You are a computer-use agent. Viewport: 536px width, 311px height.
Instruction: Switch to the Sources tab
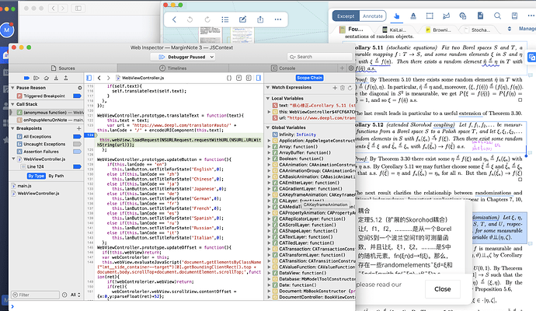point(63,68)
